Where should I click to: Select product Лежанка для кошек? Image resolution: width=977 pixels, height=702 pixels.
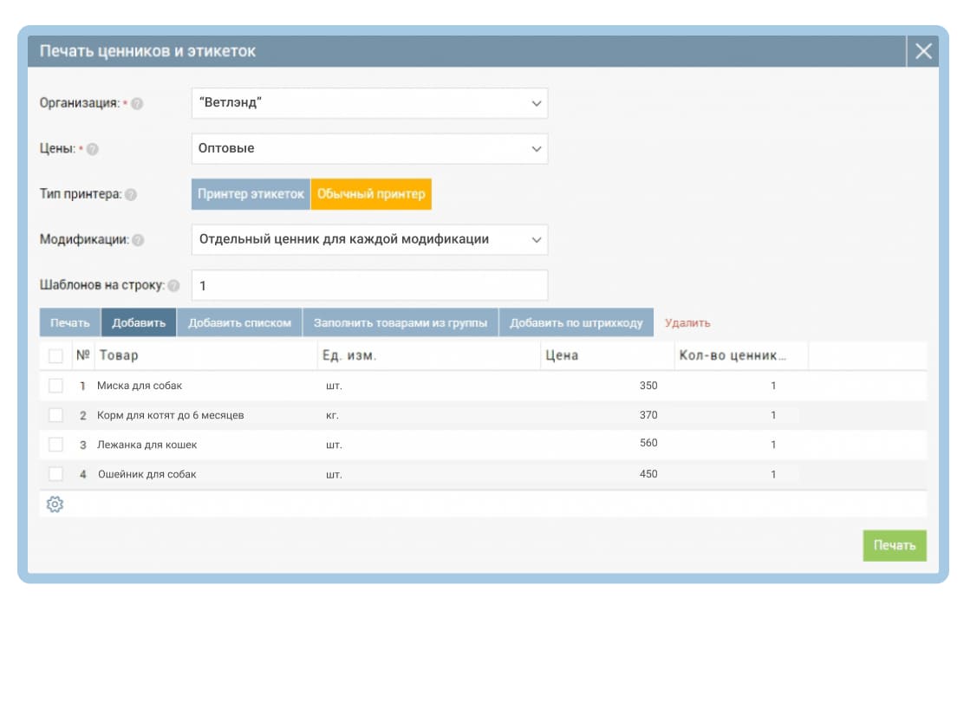point(147,445)
